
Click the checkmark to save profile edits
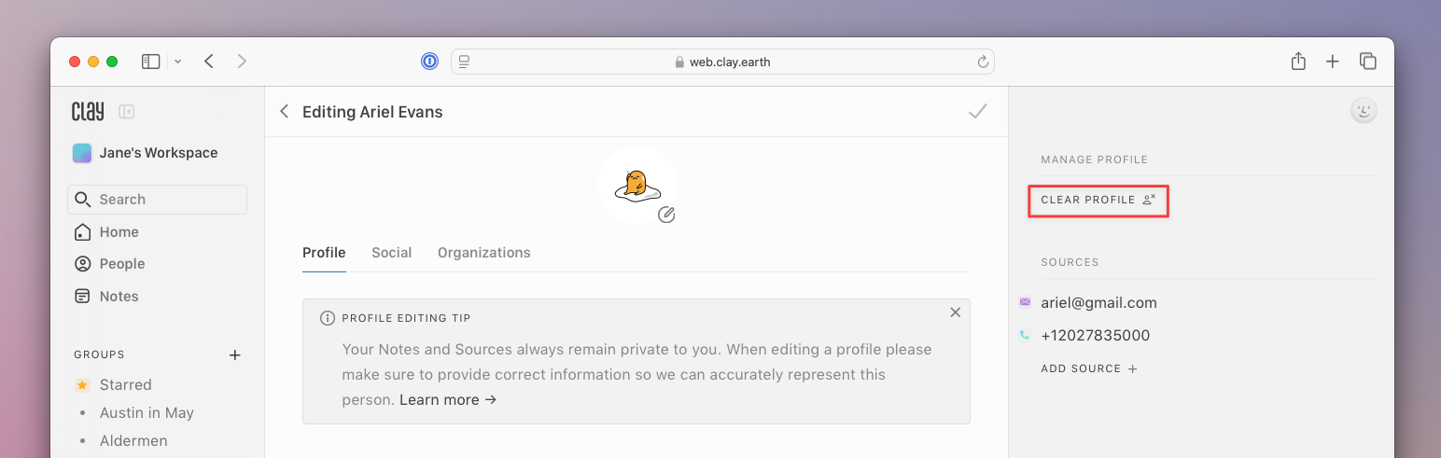[977, 112]
